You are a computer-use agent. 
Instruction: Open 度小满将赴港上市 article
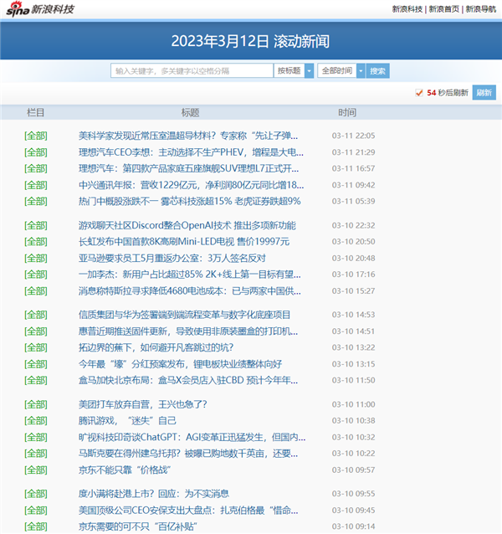click(x=154, y=494)
